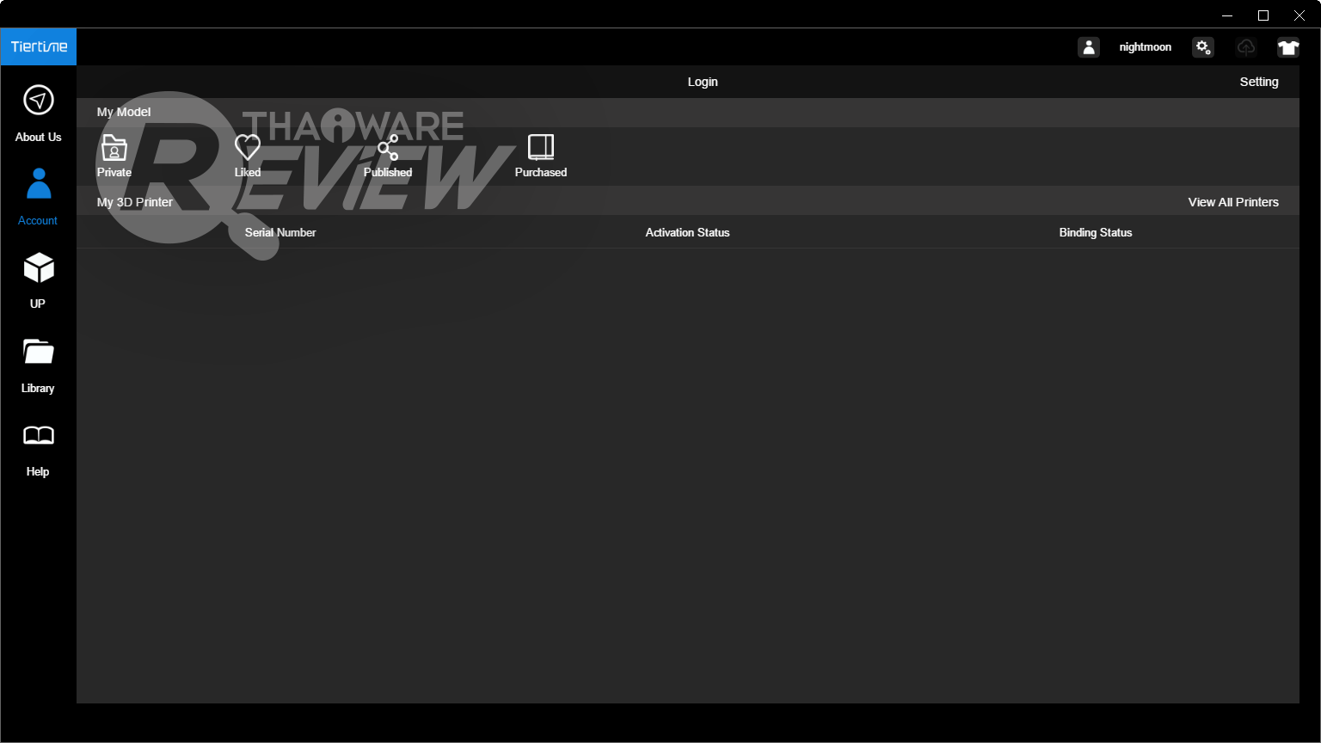
Task: View Liked models
Action: pos(248,156)
